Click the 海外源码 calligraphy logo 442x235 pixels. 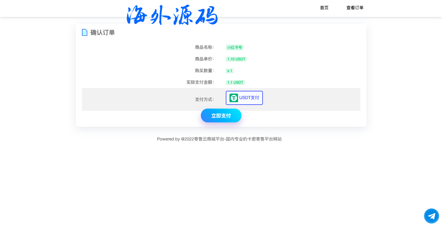pyautogui.click(x=172, y=15)
